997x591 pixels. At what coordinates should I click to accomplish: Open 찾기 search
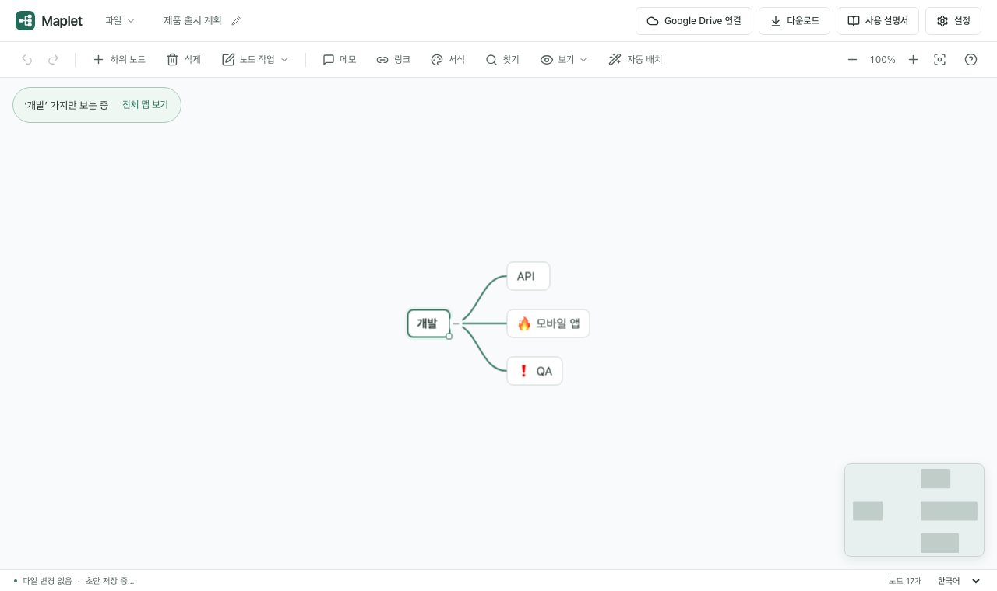coord(502,60)
